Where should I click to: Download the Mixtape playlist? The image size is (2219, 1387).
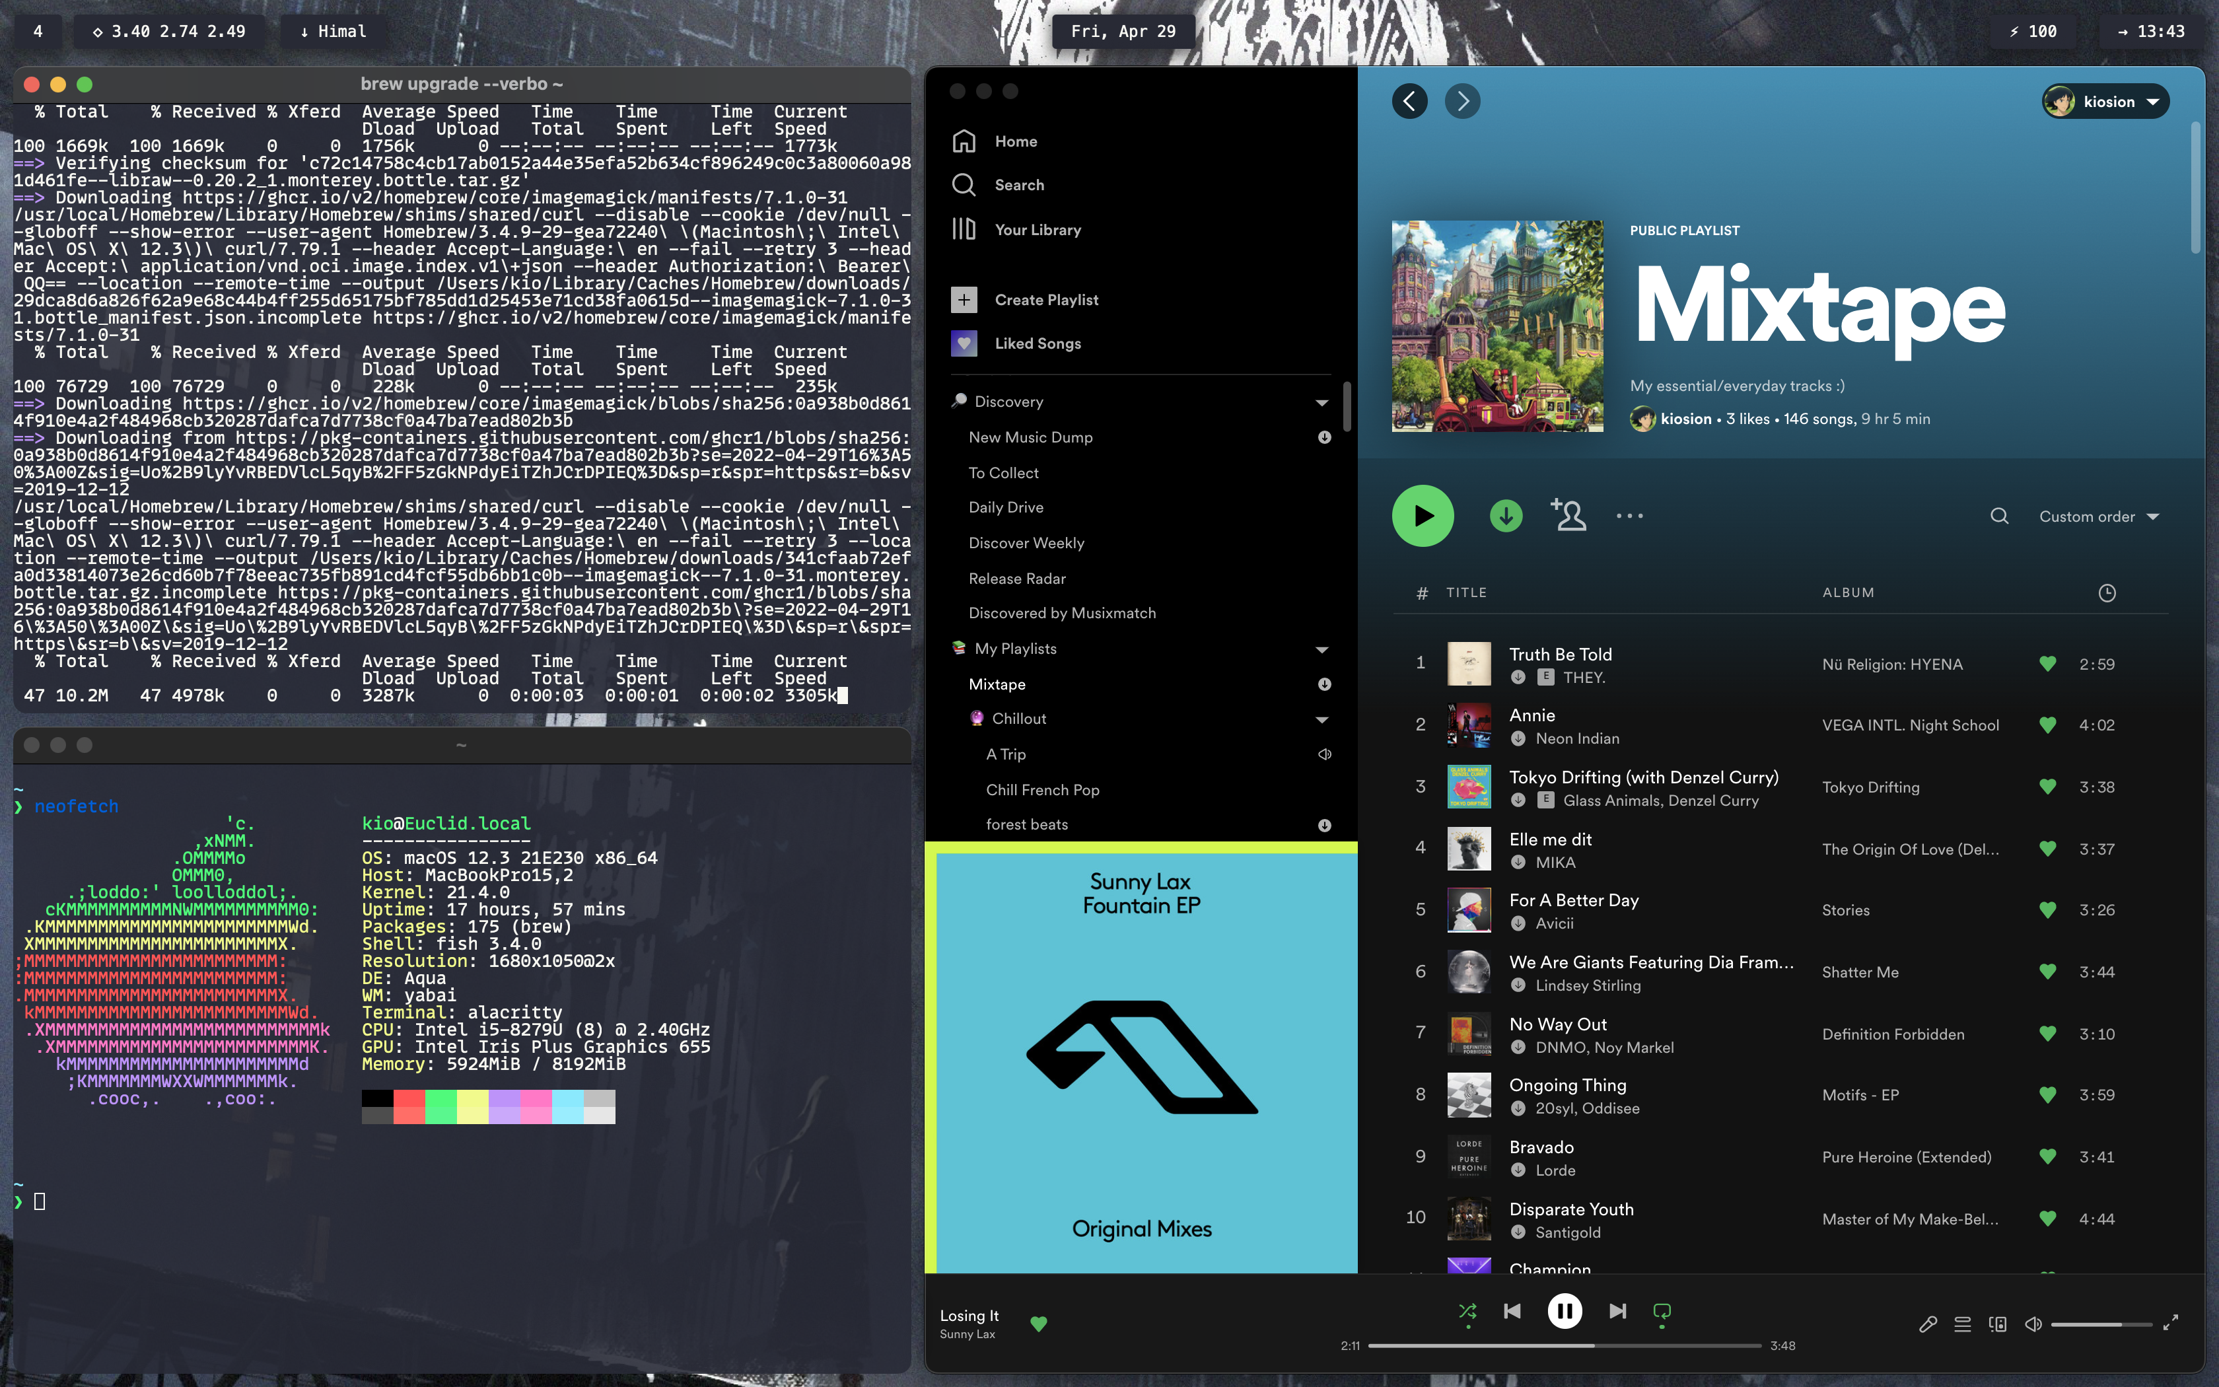coord(1506,516)
